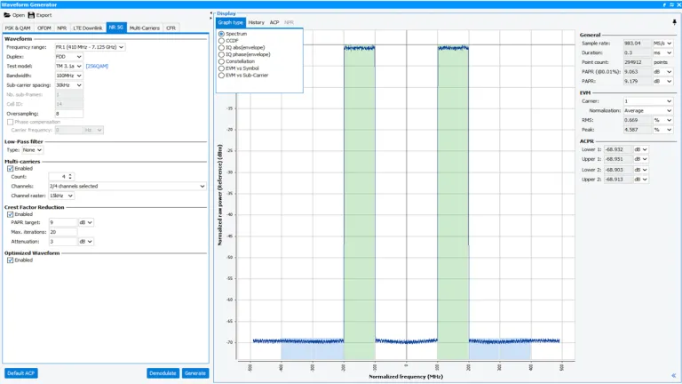Select the IQ abs(envelope) graph type
This screenshot has width=682, height=384.
pos(221,47)
